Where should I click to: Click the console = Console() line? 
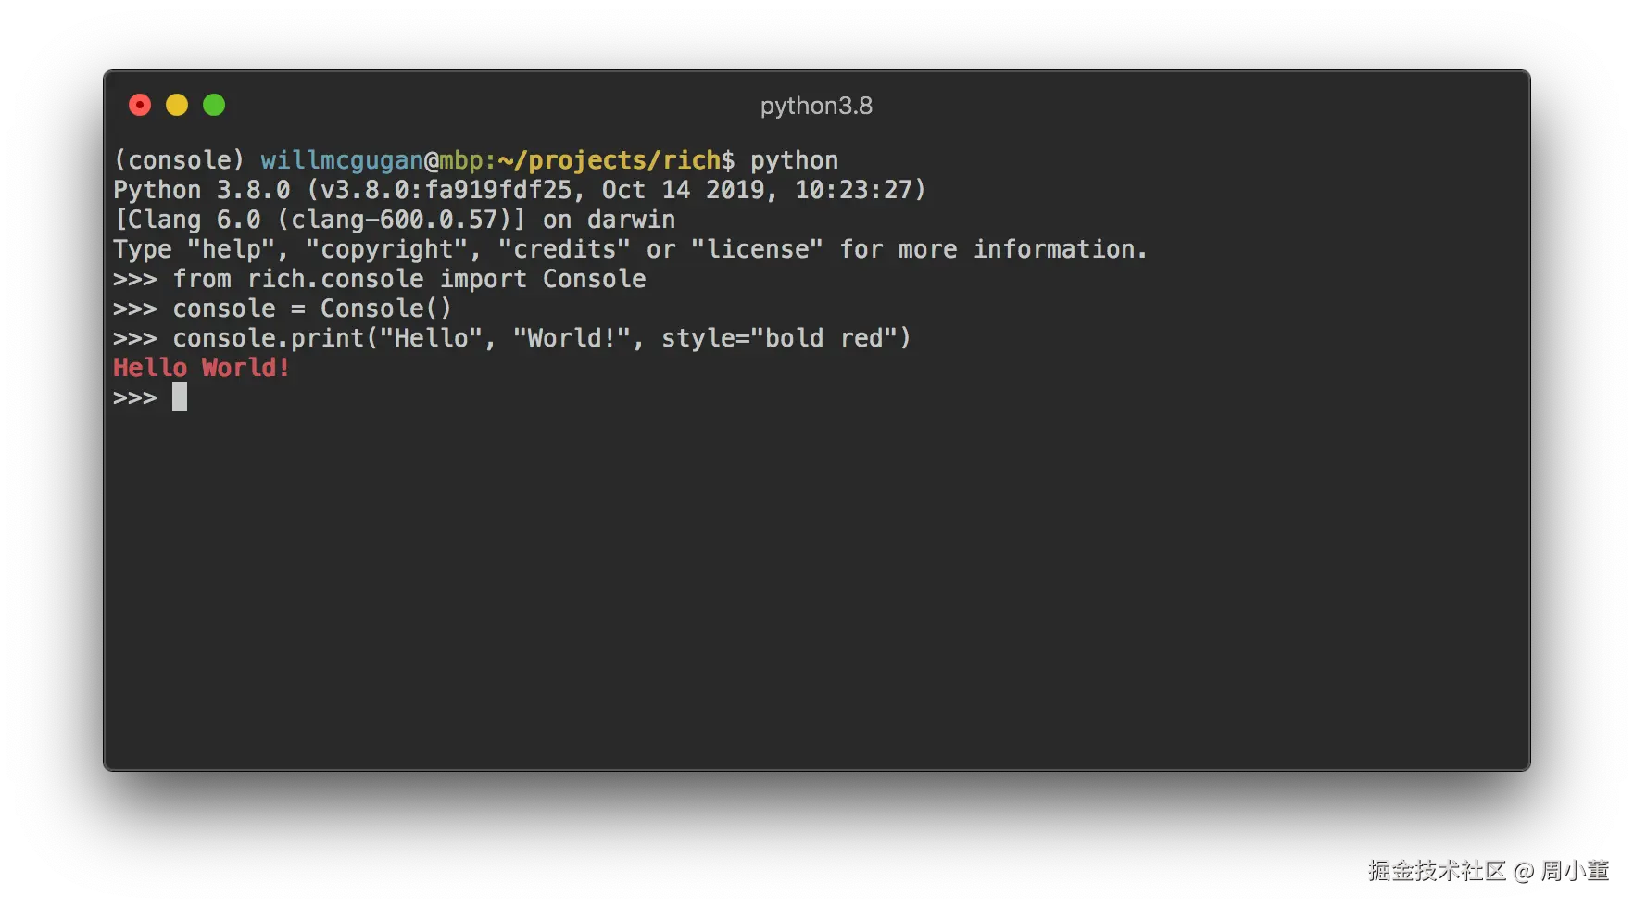click(x=312, y=309)
